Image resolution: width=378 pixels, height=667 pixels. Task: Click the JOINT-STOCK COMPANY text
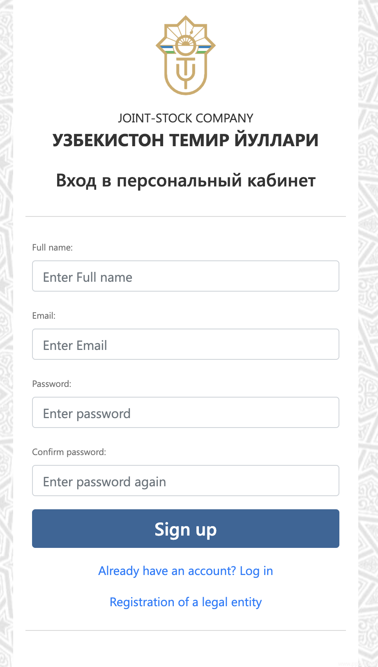coord(186,118)
